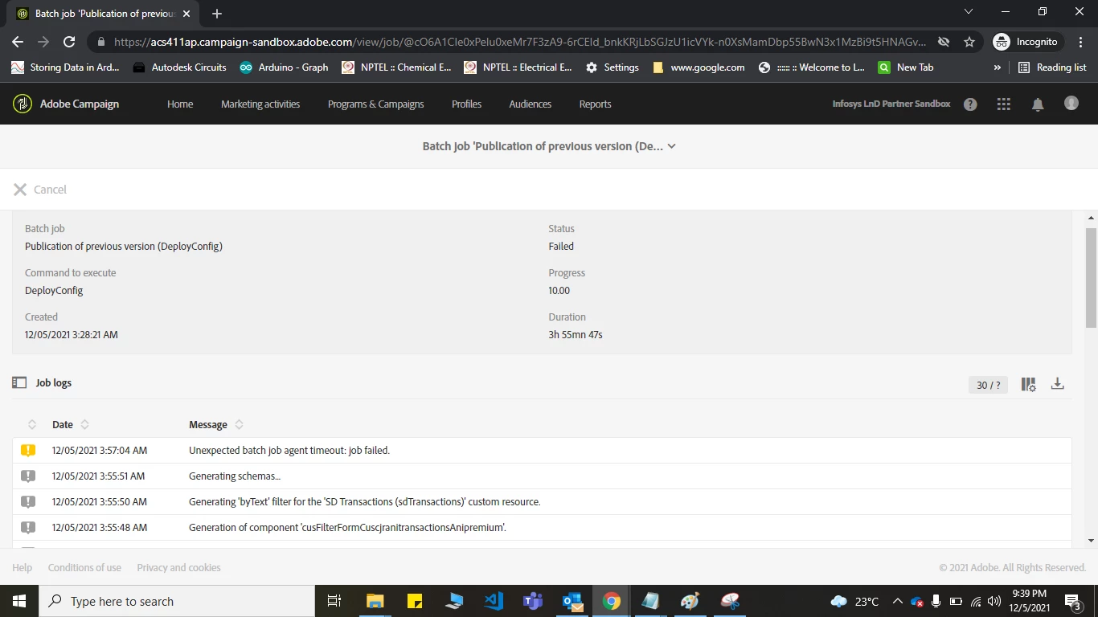Click the info icon of 'Generation of component' log

pyautogui.click(x=28, y=527)
